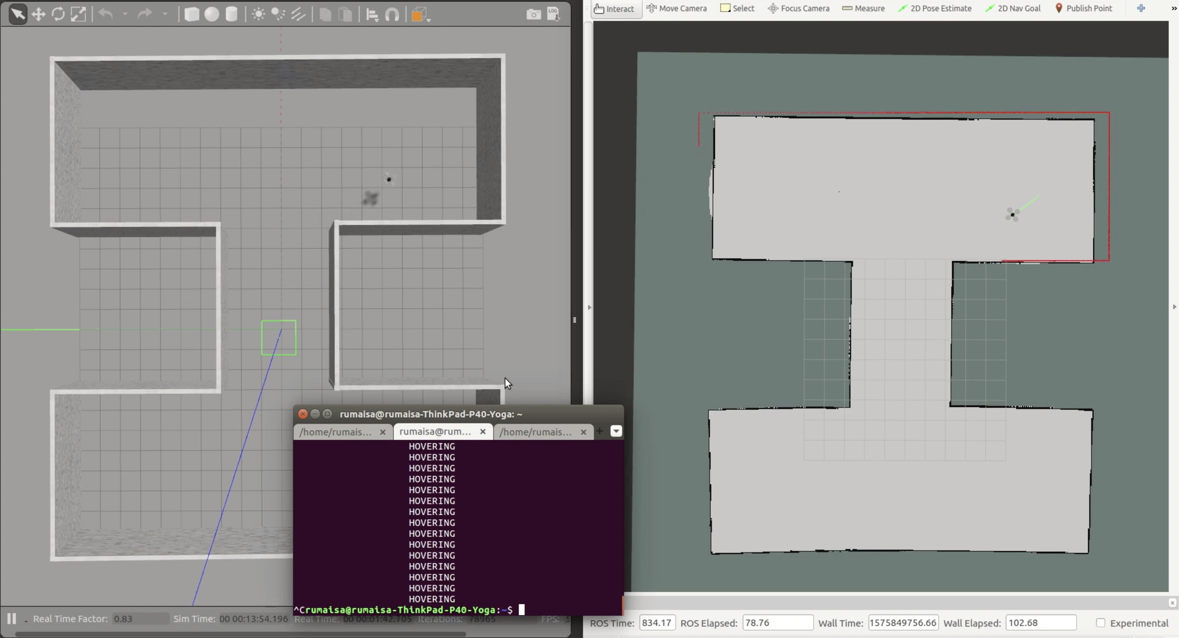Click the Sim Time value field
Screen dimensions: 1179x638
[254, 619]
